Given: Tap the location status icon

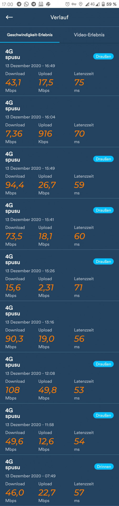Looking at the screenshot, I should point(81,4).
